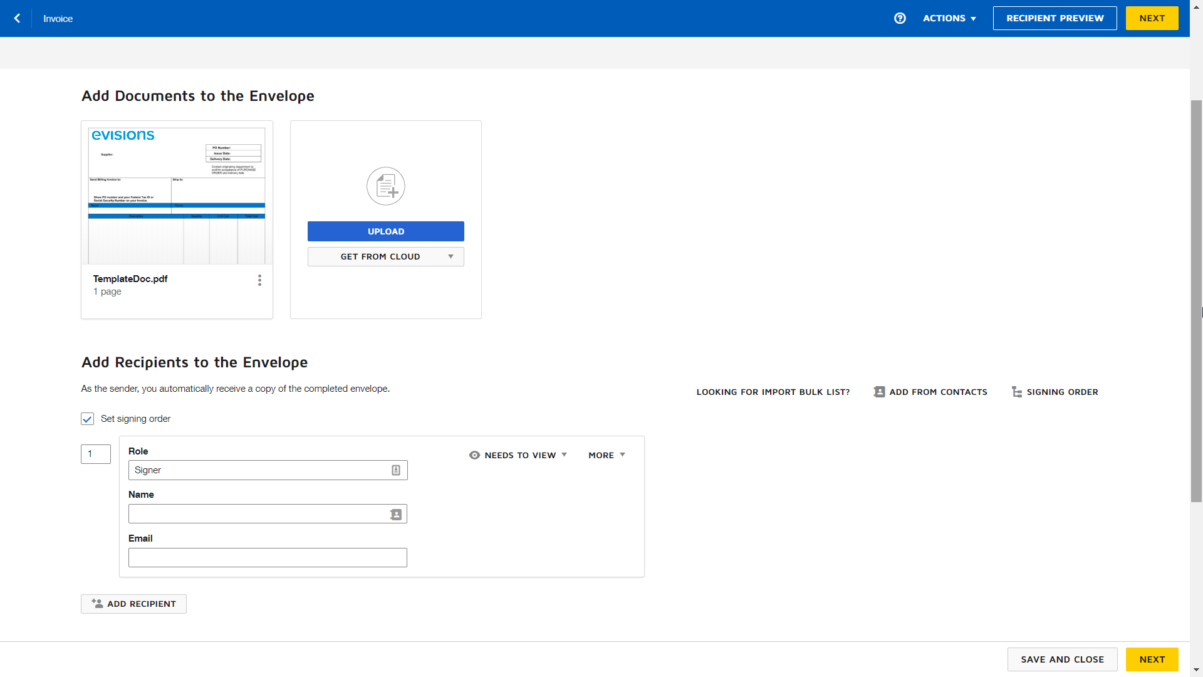
Task: Click the ADD FROM CONTACTS icon
Action: [877, 391]
